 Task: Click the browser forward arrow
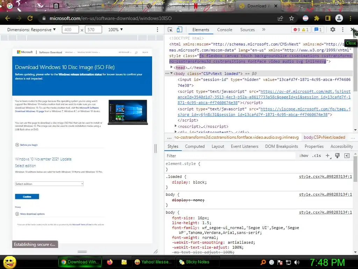(19, 18)
